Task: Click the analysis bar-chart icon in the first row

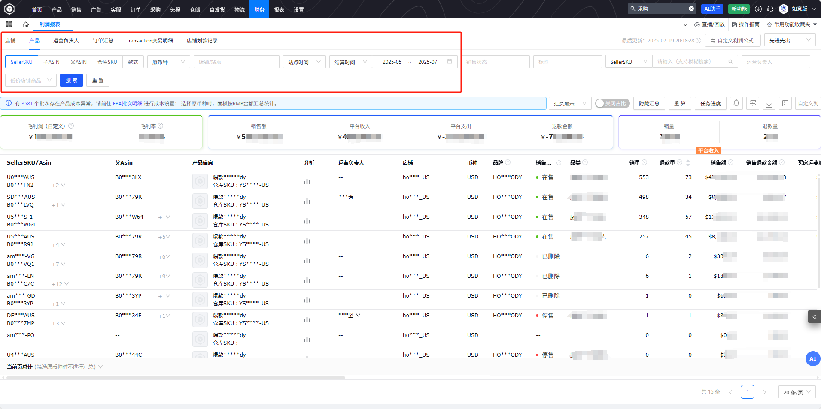Action: [x=307, y=181]
